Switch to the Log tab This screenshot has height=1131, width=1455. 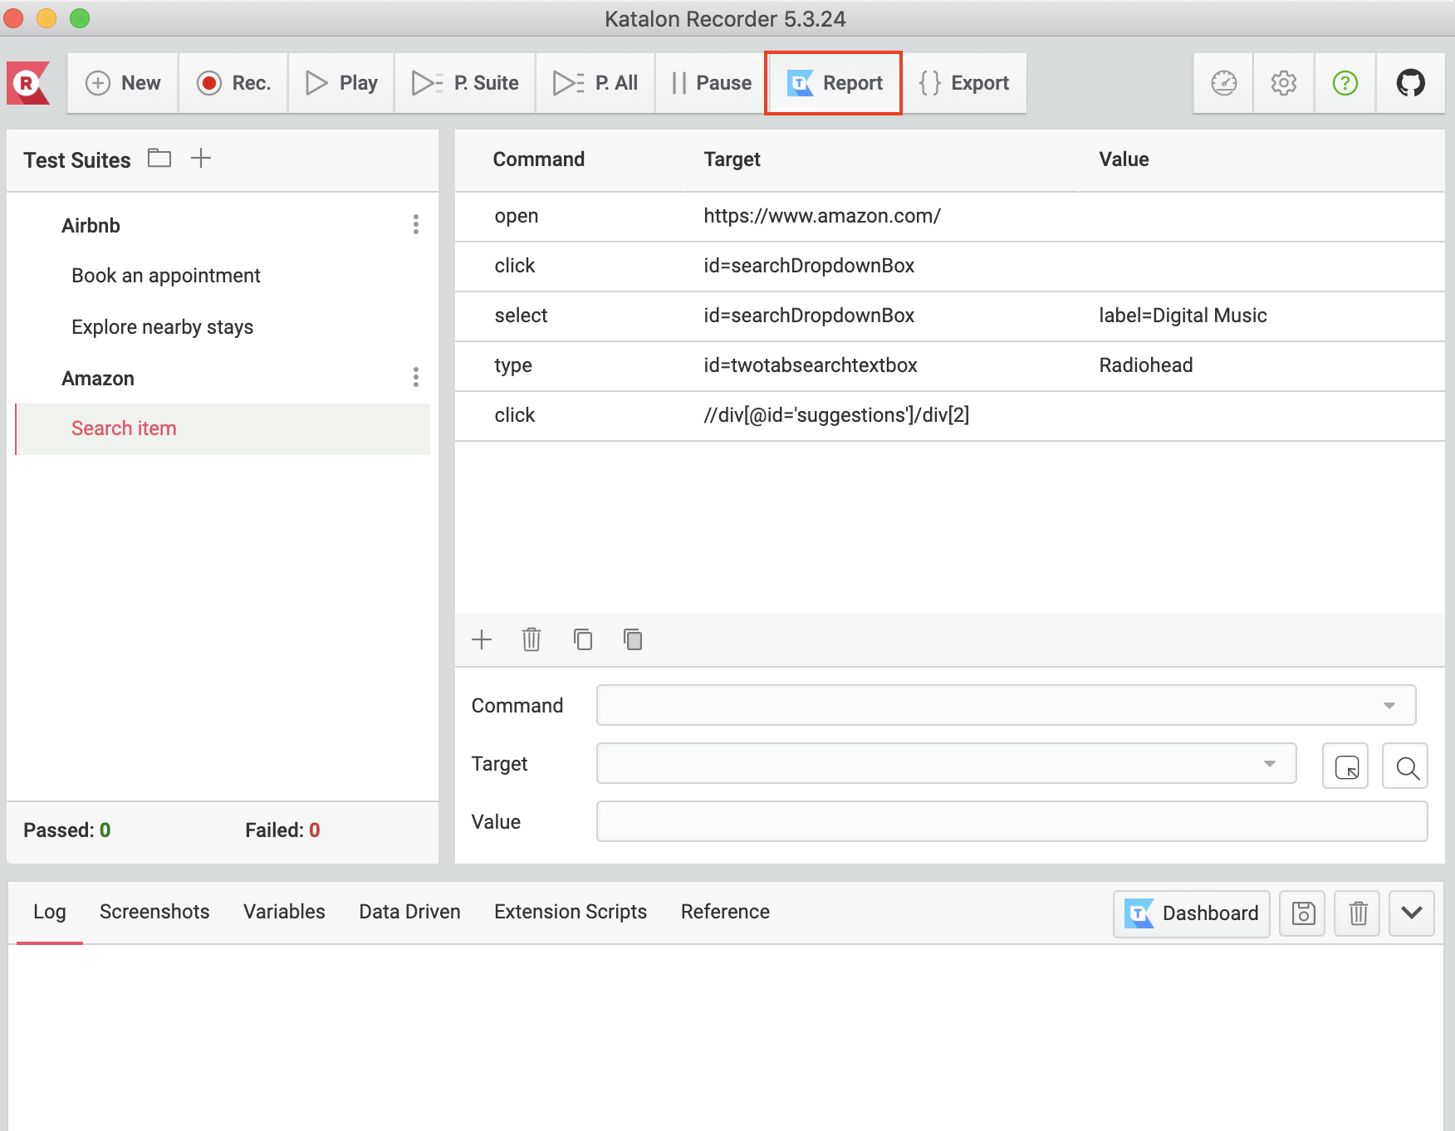click(x=50, y=912)
